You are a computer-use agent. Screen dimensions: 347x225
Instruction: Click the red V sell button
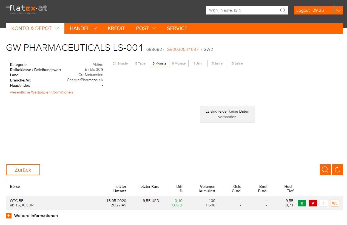pyautogui.click(x=313, y=203)
